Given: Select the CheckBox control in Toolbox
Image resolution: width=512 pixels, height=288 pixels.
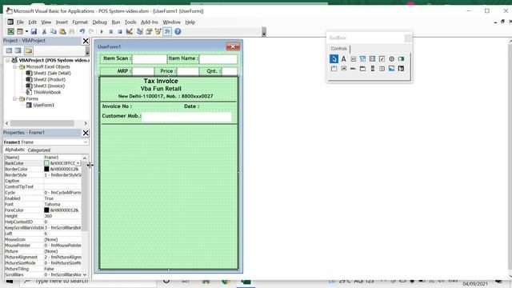Looking at the screenshot, I should pyautogui.click(x=382, y=58).
